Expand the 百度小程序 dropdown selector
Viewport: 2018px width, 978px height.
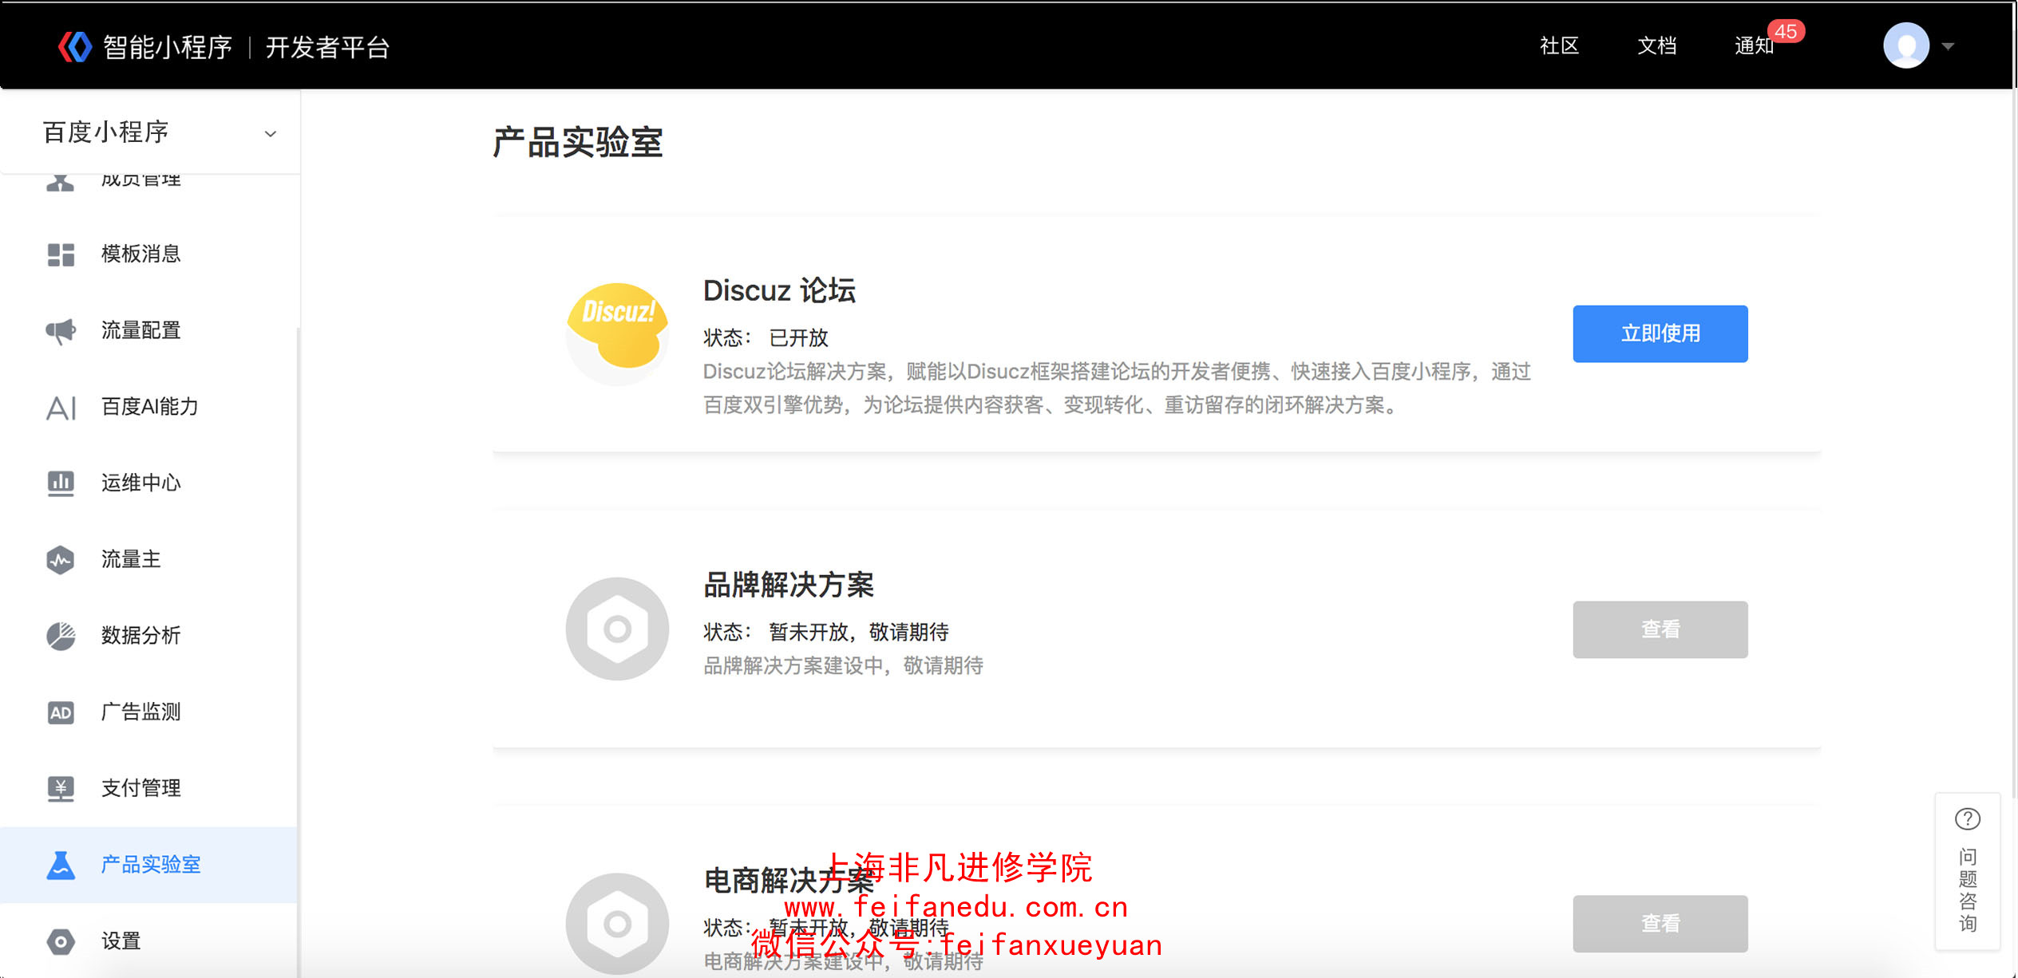point(150,132)
